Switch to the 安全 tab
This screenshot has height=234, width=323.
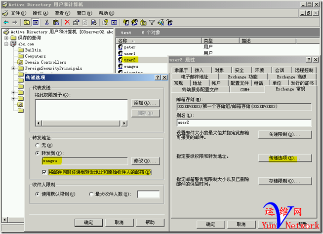tap(240, 70)
